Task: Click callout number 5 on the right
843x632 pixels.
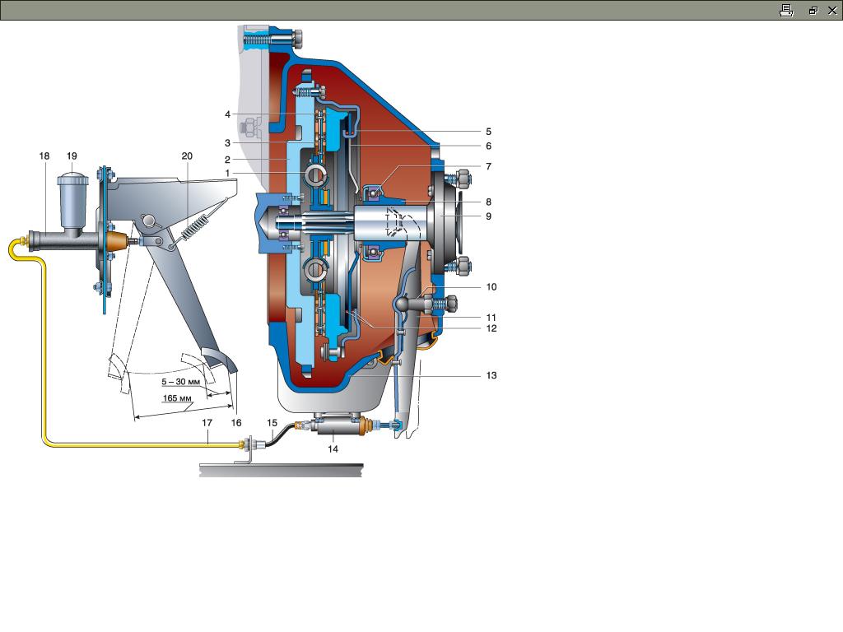Action: [x=488, y=131]
